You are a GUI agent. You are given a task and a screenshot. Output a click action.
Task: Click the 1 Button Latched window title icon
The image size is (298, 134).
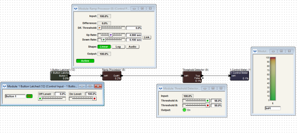click(x=4, y=86)
